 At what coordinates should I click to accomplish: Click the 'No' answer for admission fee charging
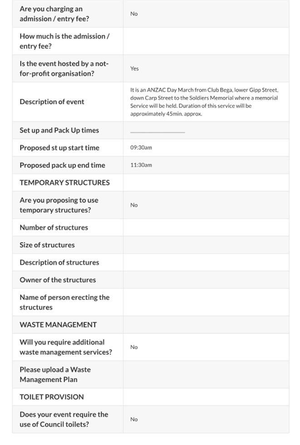134,14
